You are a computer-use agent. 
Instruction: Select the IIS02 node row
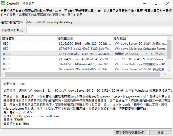tap(84, 69)
